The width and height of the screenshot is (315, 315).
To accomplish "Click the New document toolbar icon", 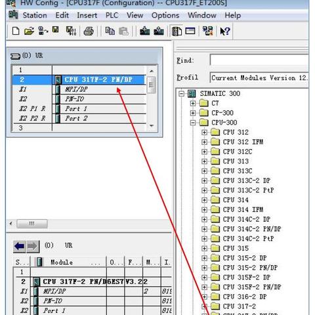I will click(16, 31).
